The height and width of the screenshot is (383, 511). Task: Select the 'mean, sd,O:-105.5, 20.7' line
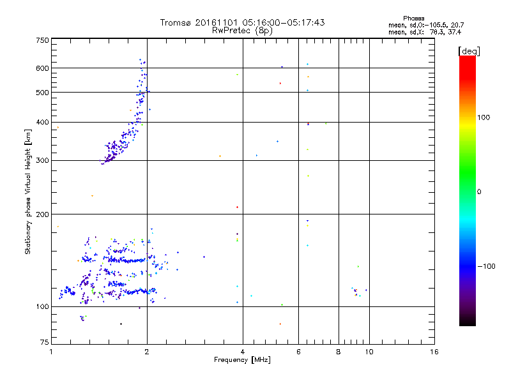pos(426,25)
